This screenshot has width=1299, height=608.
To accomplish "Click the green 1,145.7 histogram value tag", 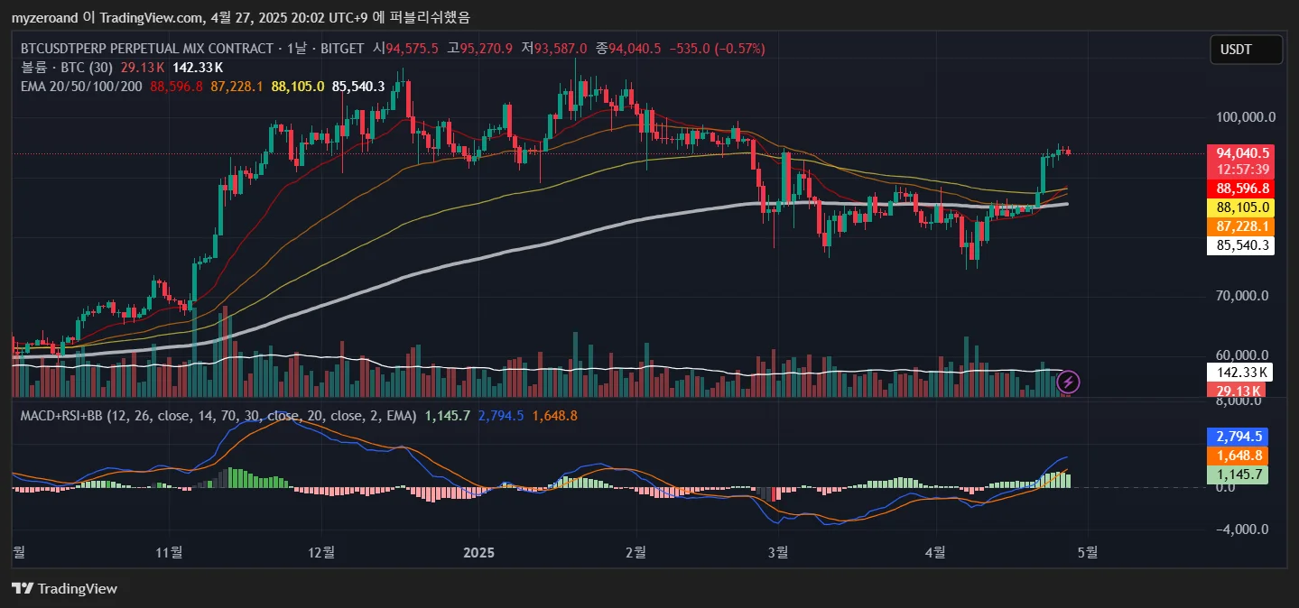I will (1242, 474).
